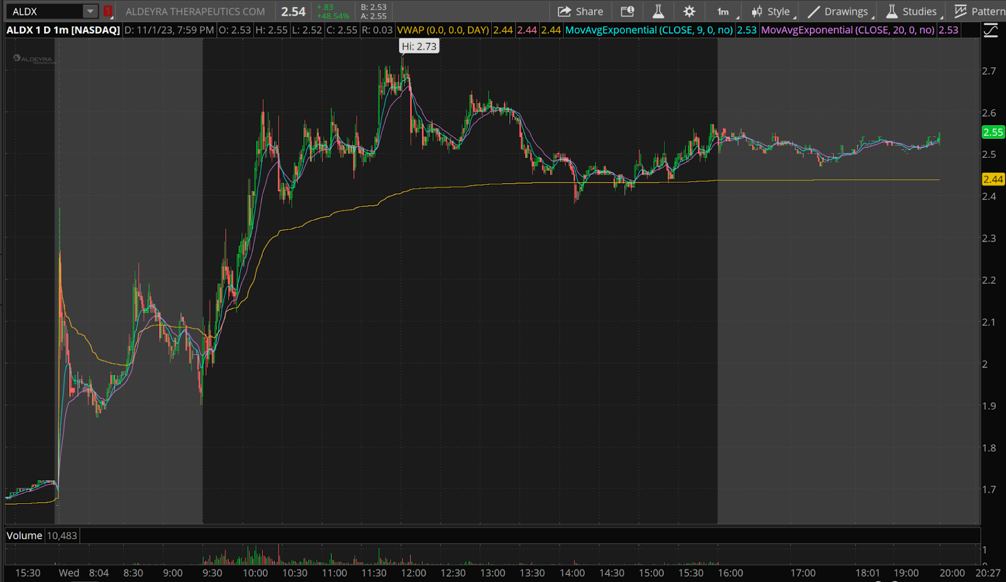Click the 1.7 price axis label
Viewport: 1006px width, 582px height.
[989, 490]
